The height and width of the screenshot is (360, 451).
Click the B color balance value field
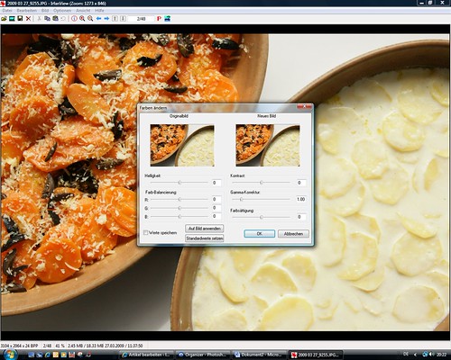point(216,216)
